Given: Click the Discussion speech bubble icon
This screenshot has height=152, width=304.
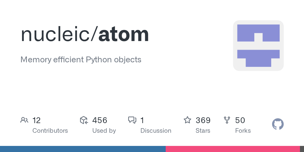Looking at the screenshot, I should tap(132, 120).
